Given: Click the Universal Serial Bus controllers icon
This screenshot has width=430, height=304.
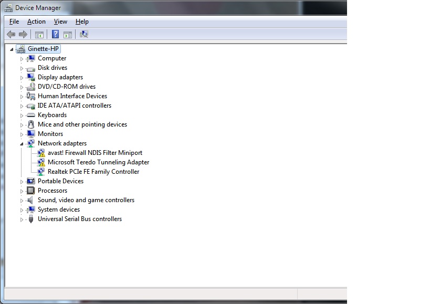Looking at the screenshot, I should click(x=31, y=219).
